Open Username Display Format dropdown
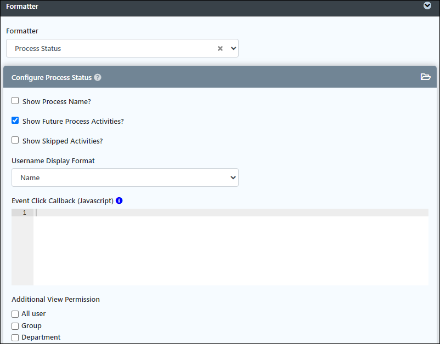Screen dimensions: 440x344 125,177
